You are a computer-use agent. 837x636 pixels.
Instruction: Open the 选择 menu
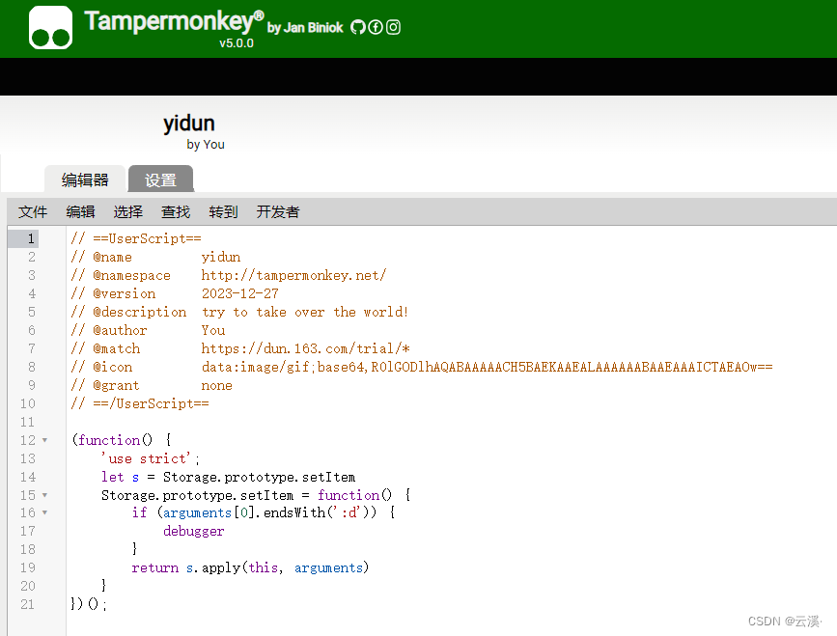point(128,211)
